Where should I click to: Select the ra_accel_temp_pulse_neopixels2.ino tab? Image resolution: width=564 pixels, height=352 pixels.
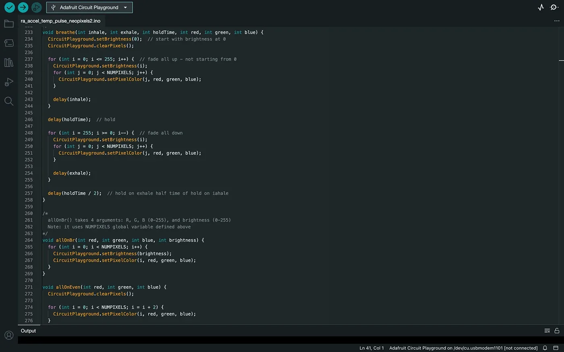tap(60, 21)
